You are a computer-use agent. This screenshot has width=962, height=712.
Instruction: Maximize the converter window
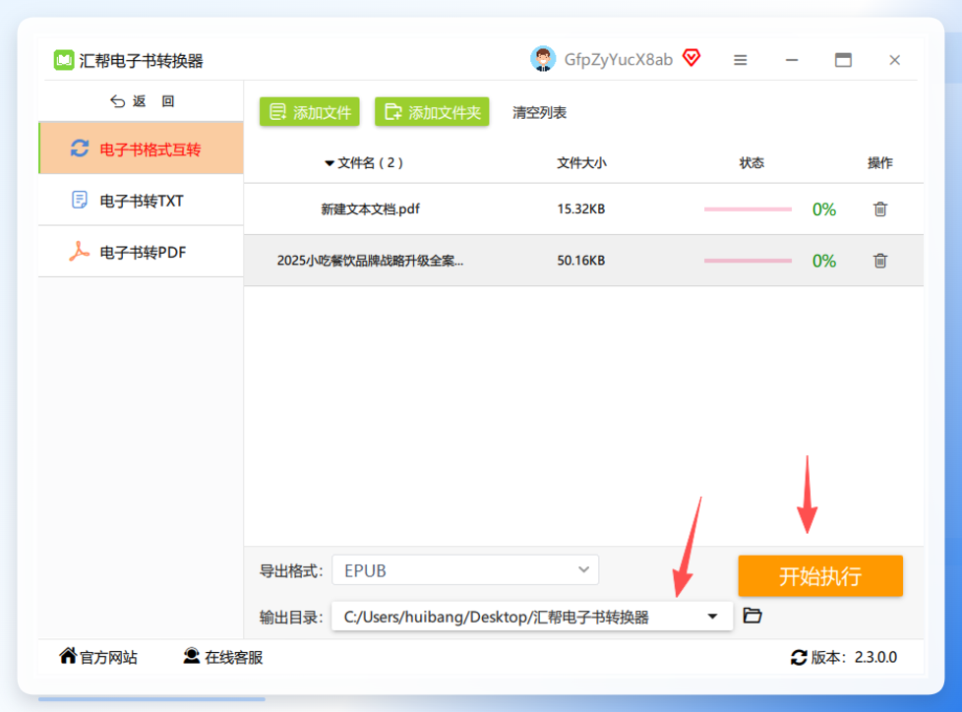tap(844, 60)
